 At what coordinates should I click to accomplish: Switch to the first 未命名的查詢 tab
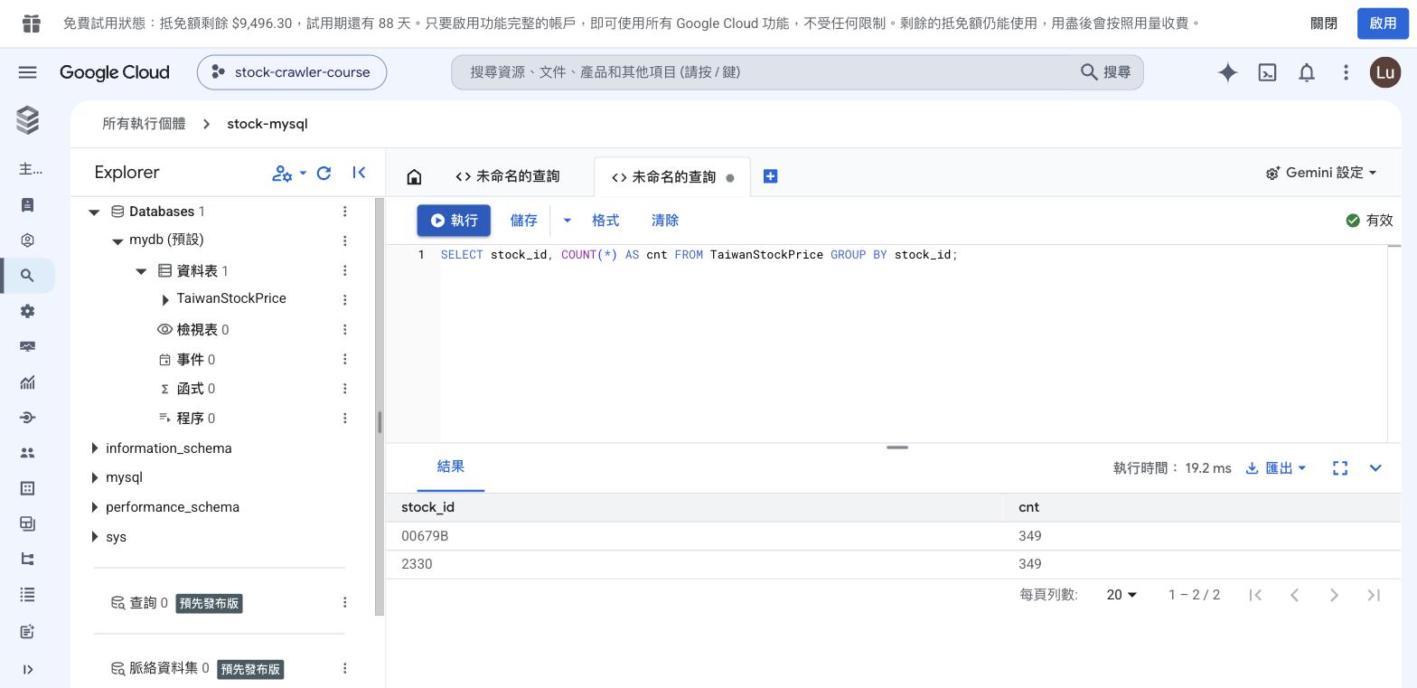point(509,176)
